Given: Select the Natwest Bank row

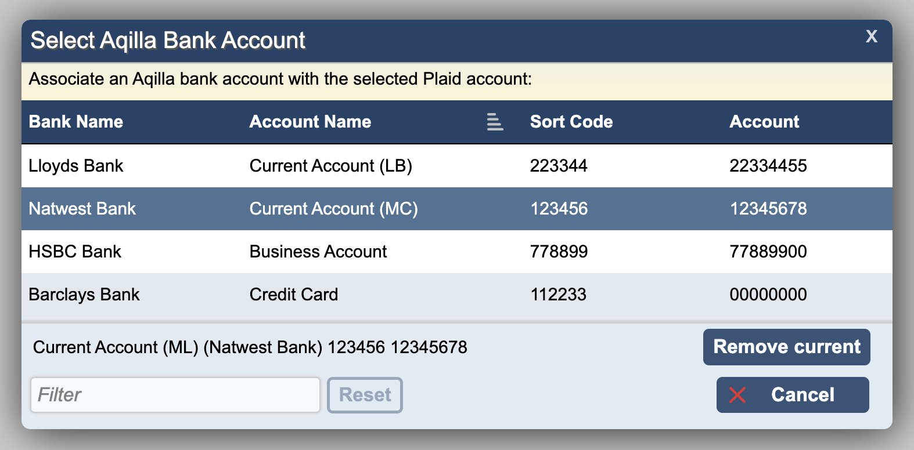Looking at the screenshot, I should coord(82,209).
